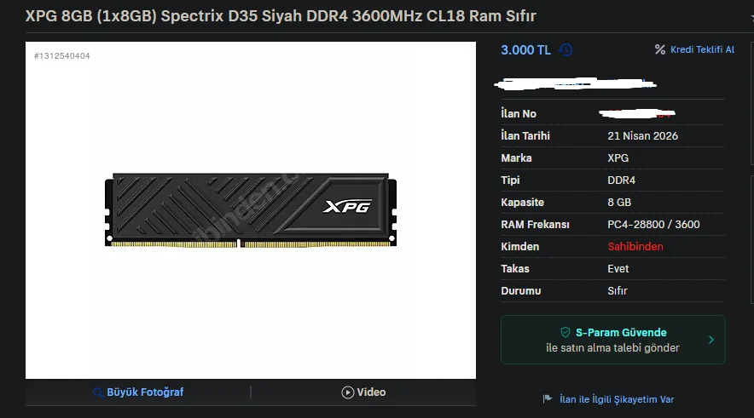Click the redacted seller name
754x418 pixels.
point(576,84)
